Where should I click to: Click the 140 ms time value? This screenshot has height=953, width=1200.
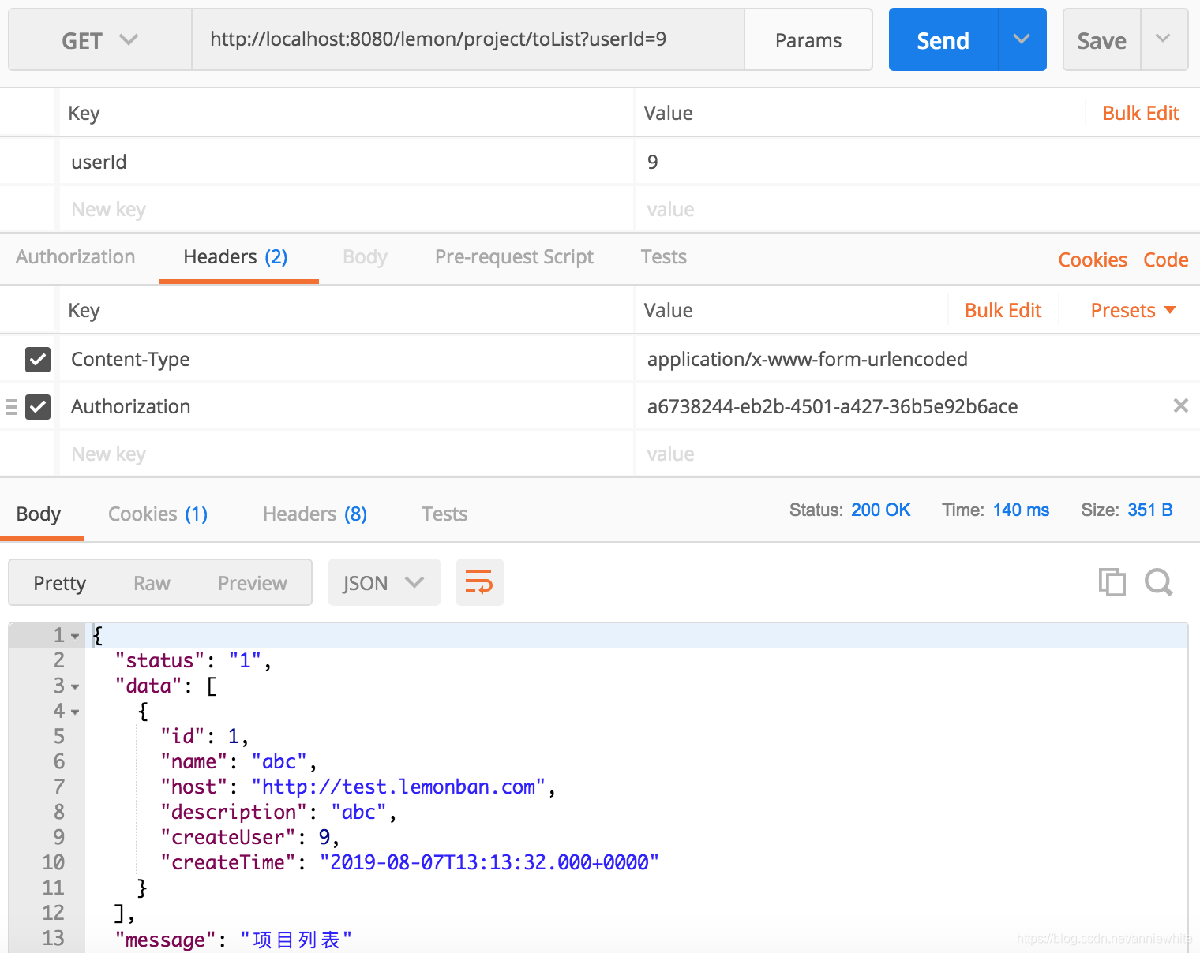[x=1021, y=510]
